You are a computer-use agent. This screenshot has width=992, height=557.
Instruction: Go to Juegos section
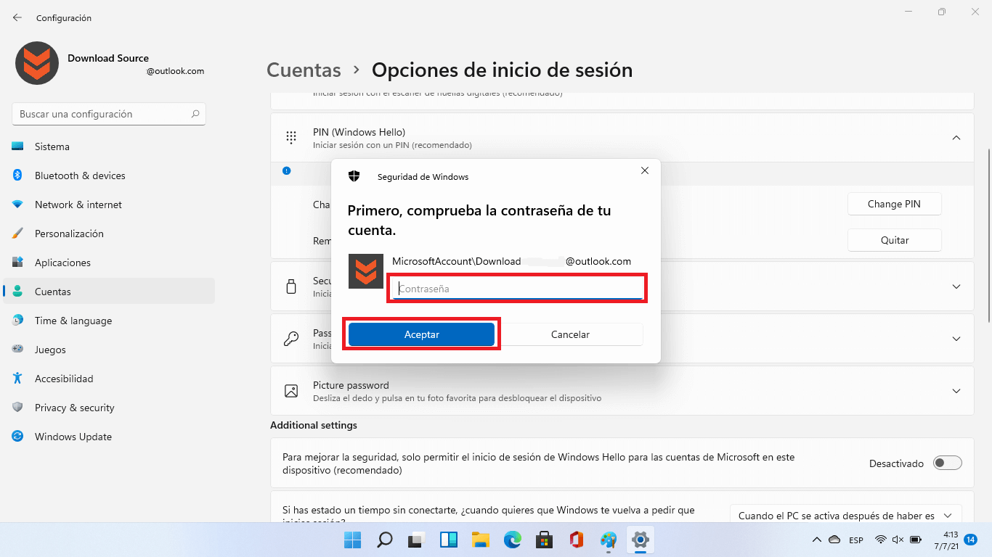pos(109,350)
